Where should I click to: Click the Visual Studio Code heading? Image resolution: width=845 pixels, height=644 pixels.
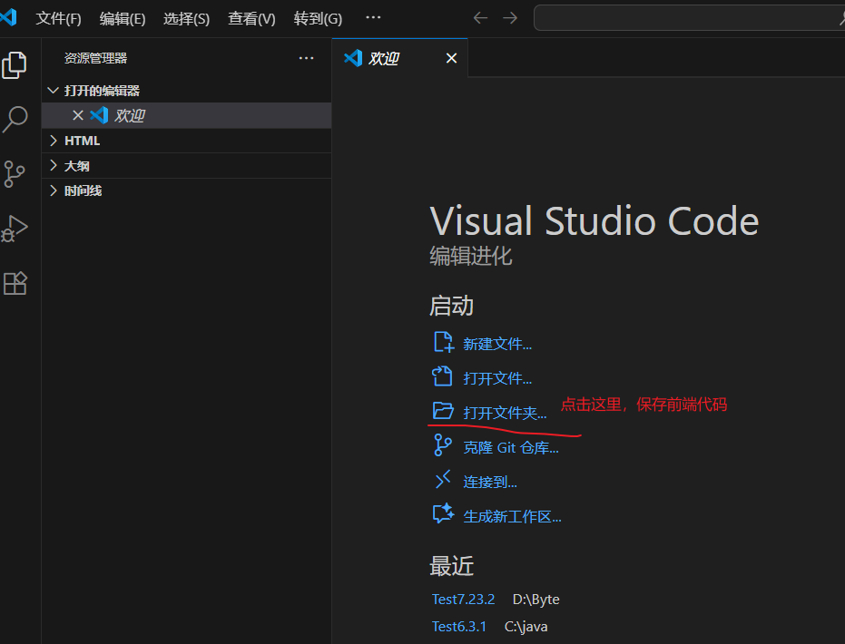(x=594, y=220)
